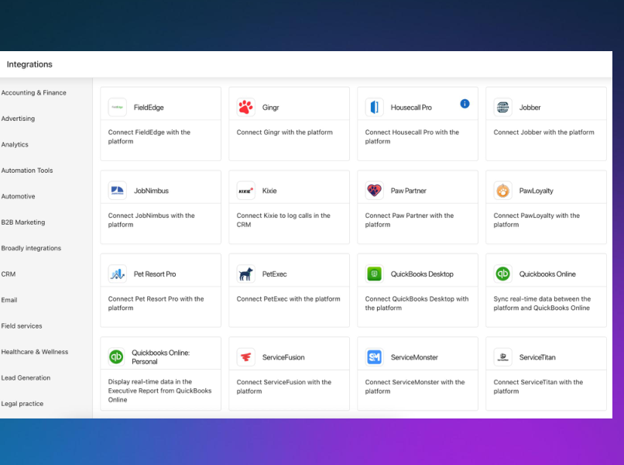Screen dimensions: 624x465
Task: Click the Kixie logo icon
Action: click(246, 191)
